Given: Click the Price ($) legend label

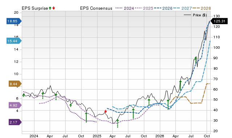Looking at the screenshot, I should pyautogui.click(x=200, y=15).
